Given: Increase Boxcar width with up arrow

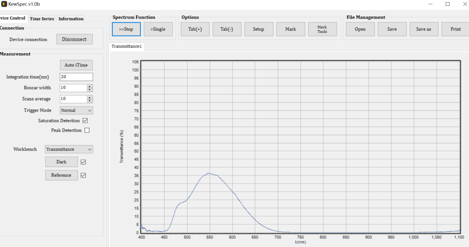Looking at the screenshot, I should pyautogui.click(x=90, y=86).
